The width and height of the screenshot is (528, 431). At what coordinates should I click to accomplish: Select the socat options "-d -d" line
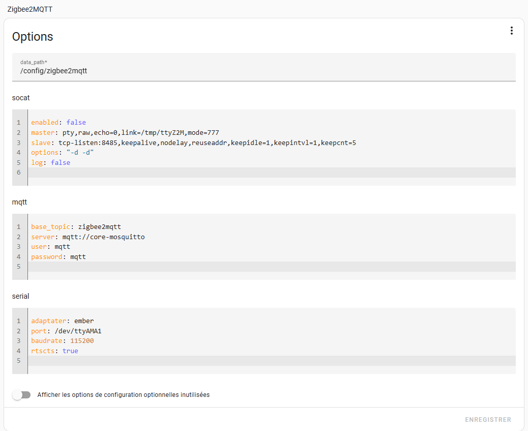[63, 153]
